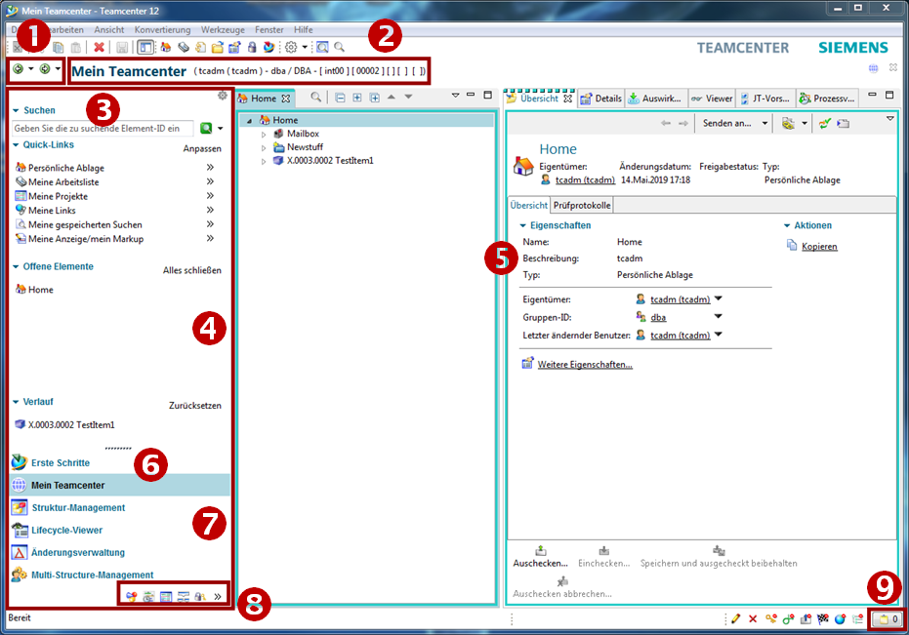The image size is (909, 635).
Task: Expand the Mailbox folder in tree
Action: (264, 134)
